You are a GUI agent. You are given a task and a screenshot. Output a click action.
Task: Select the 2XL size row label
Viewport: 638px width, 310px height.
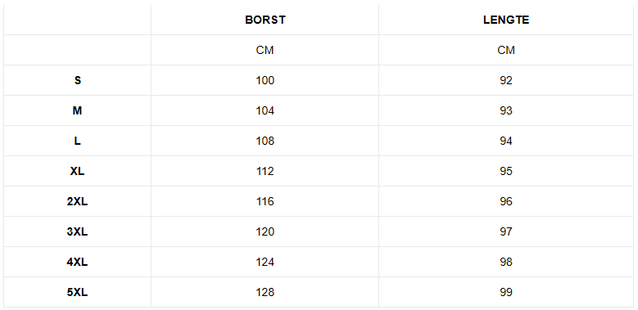[77, 201]
